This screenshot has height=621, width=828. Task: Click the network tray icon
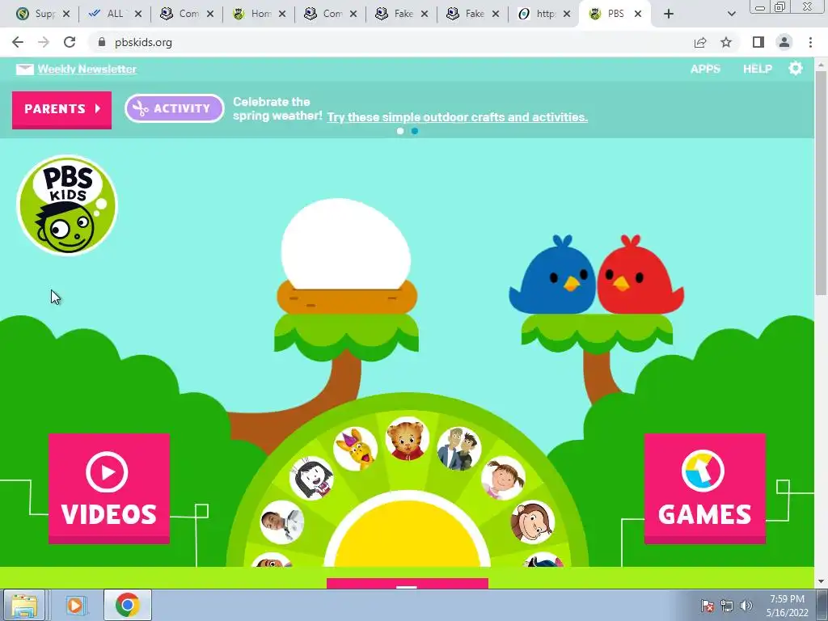(x=727, y=606)
